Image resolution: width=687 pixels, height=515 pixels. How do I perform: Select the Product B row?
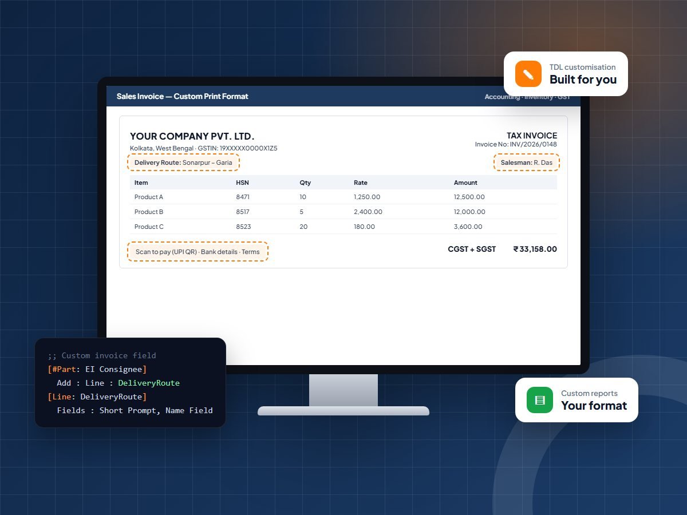[x=343, y=212]
